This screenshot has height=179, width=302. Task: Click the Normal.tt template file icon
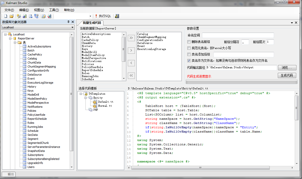click(95, 106)
